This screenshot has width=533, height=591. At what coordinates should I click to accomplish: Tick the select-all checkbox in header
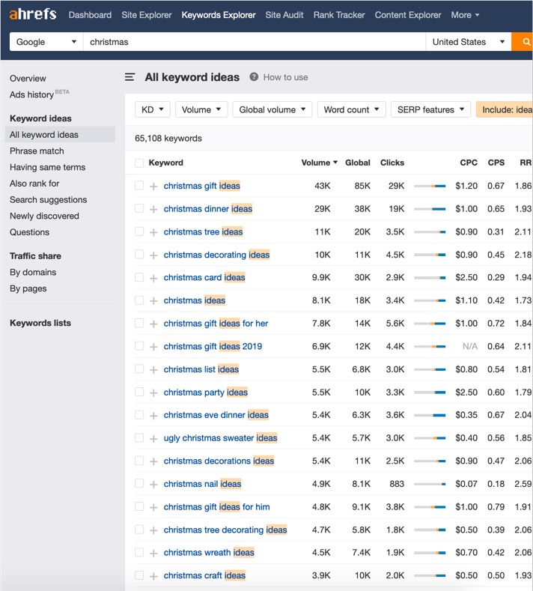pos(139,163)
